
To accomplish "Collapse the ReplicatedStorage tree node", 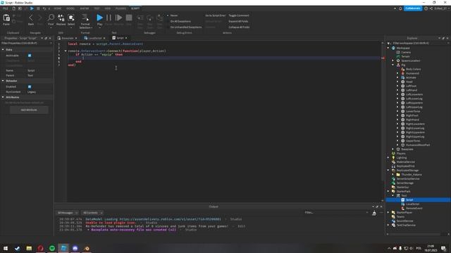I will pos(388,170).
